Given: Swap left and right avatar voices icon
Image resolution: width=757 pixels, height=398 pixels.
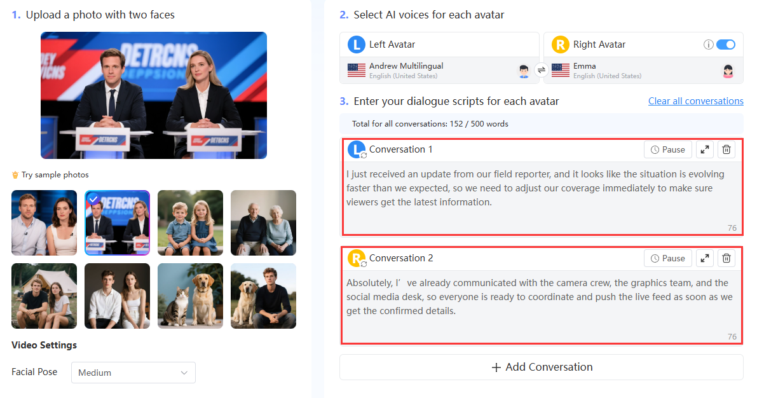Looking at the screenshot, I should pyautogui.click(x=541, y=71).
